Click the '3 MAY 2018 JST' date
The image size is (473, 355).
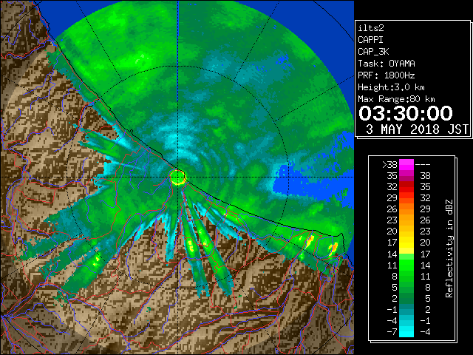point(417,129)
